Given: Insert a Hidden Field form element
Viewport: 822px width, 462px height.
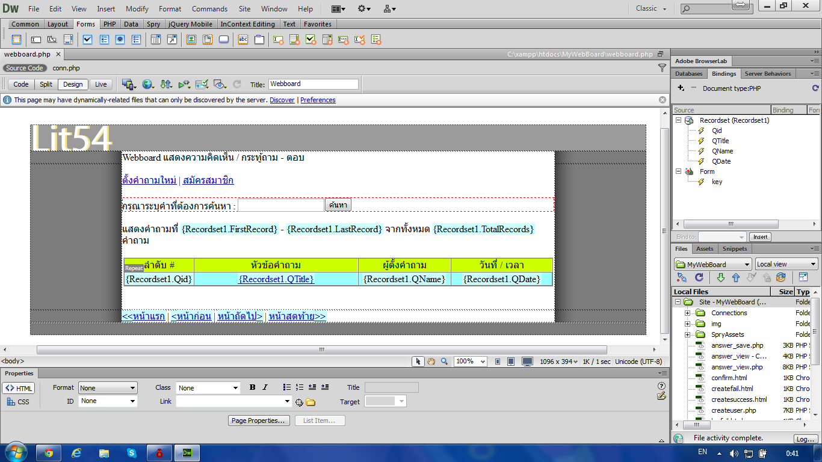Looking at the screenshot, I should pyautogui.click(x=52, y=40).
